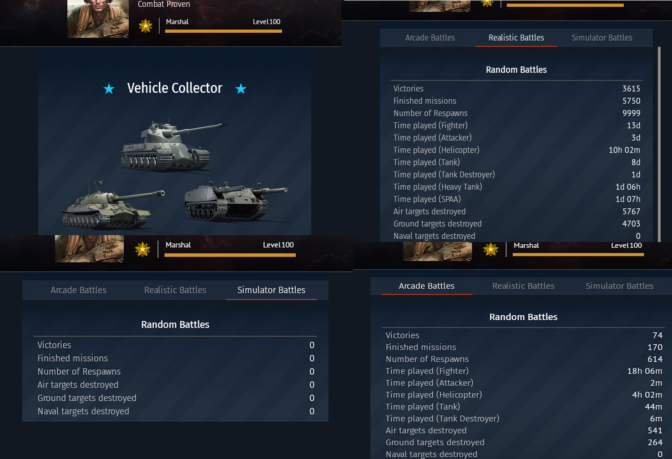Select Arcade Battles tab in bottom-right panel

point(427,286)
